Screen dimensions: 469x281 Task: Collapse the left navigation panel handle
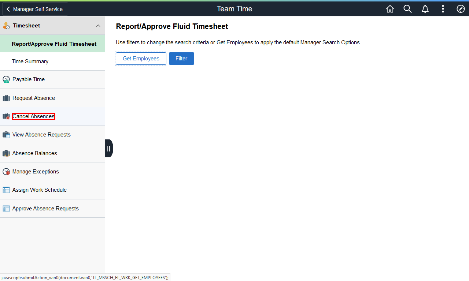tap(109, 149)
